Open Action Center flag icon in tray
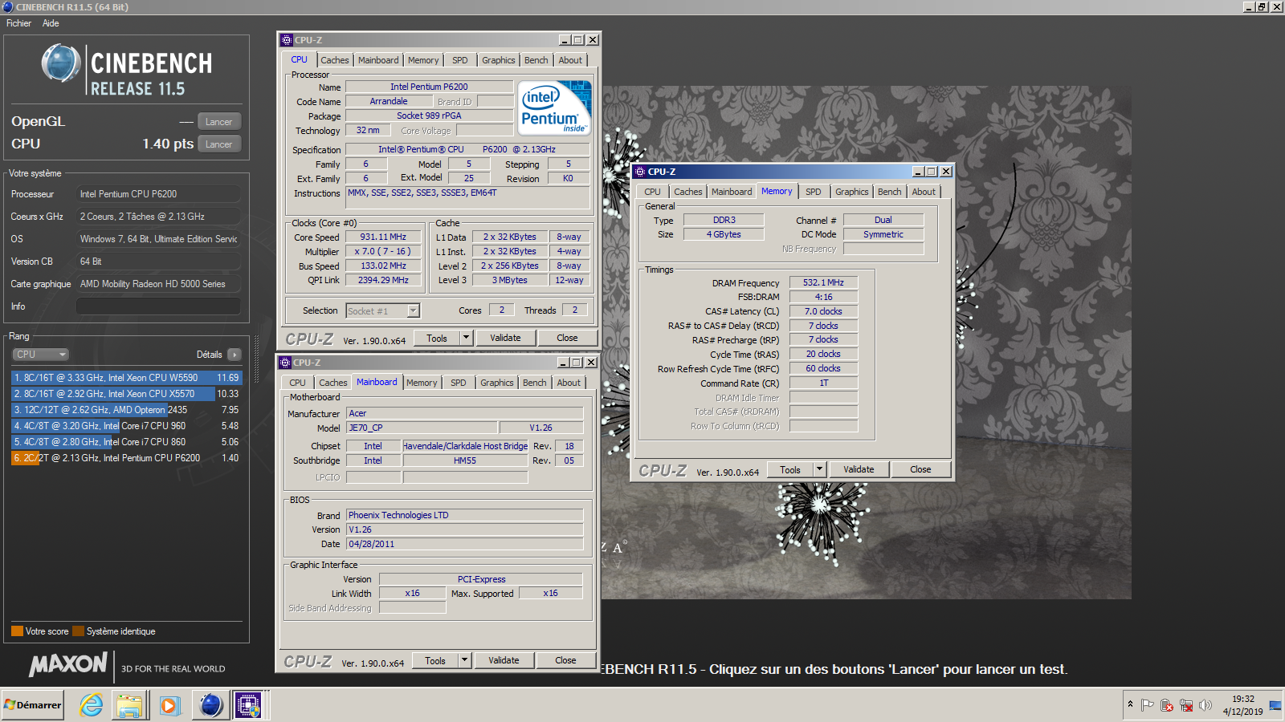This screenshot has width=1285, height=722. tap(1148, 705)
